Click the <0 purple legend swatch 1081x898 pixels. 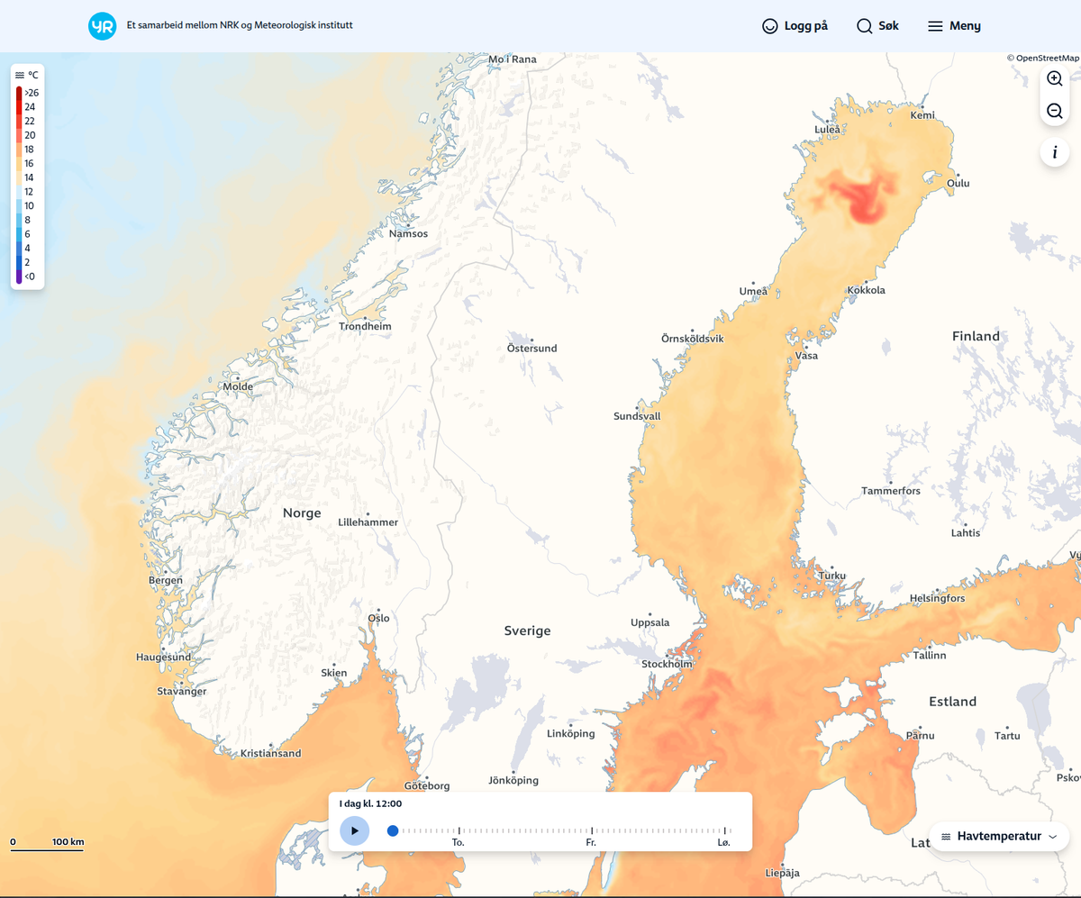[x=19, y=277]
